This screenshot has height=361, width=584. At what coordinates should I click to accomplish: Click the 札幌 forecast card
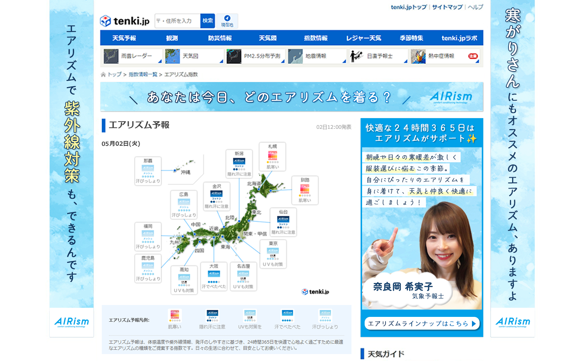point(272,157)
